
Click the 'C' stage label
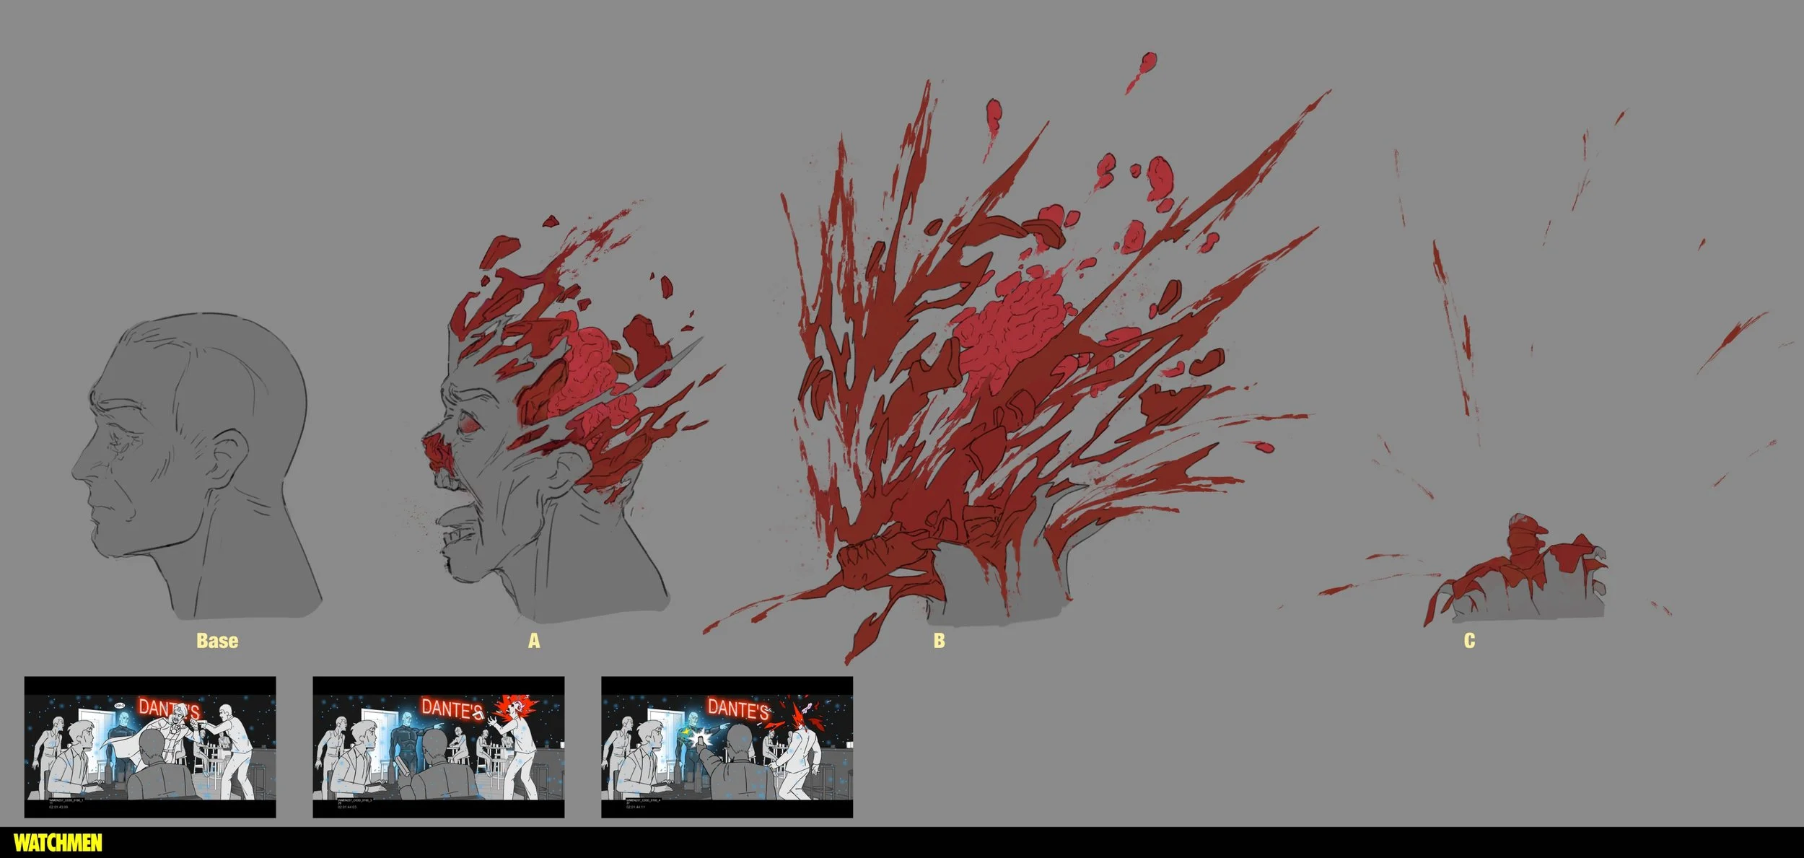(x=1469, y=641)
